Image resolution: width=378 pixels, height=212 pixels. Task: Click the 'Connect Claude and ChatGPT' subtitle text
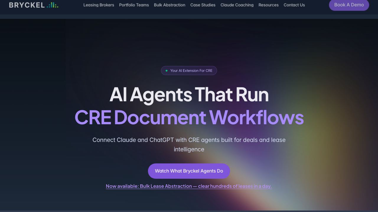pos(189,145)
